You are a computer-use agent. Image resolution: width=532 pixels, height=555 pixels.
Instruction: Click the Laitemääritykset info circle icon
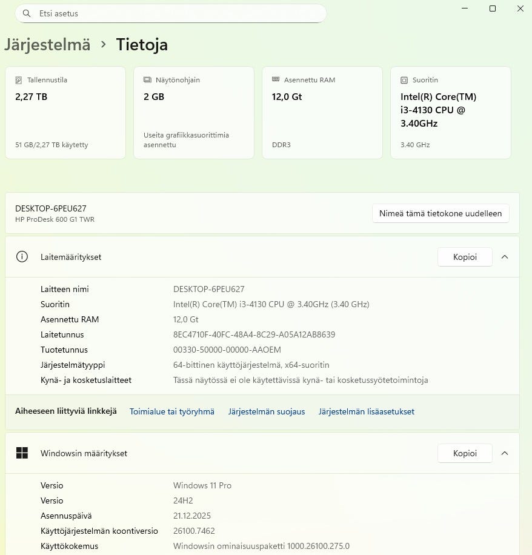tap(22, 257)
